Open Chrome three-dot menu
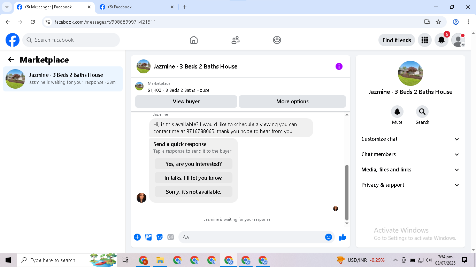The width and height of the screenshot is (476, 267). click(x=468, y=22)
